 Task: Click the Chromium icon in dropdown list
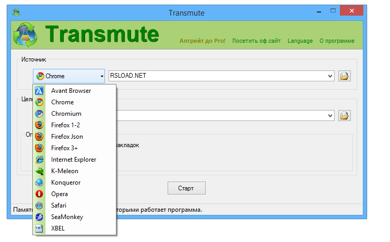pyautogui.click(x=39, y=114)
